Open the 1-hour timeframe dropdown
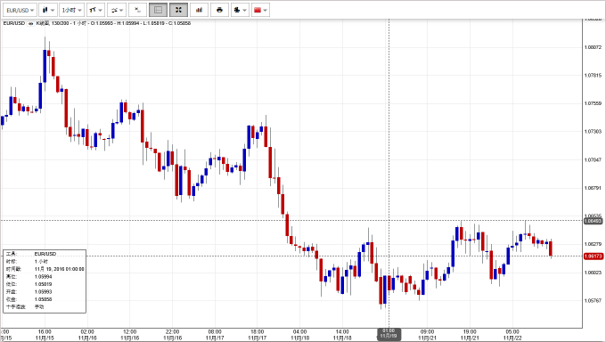Image resolution: width=606 pixels, height=342 pixels. pos(71,10)
